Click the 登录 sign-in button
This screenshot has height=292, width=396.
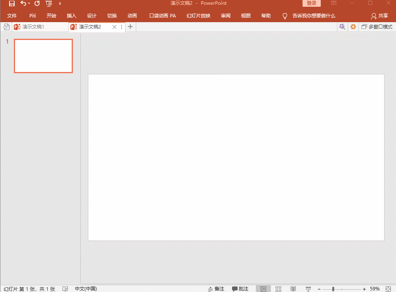pyautogui.click(x=311, y=4)
